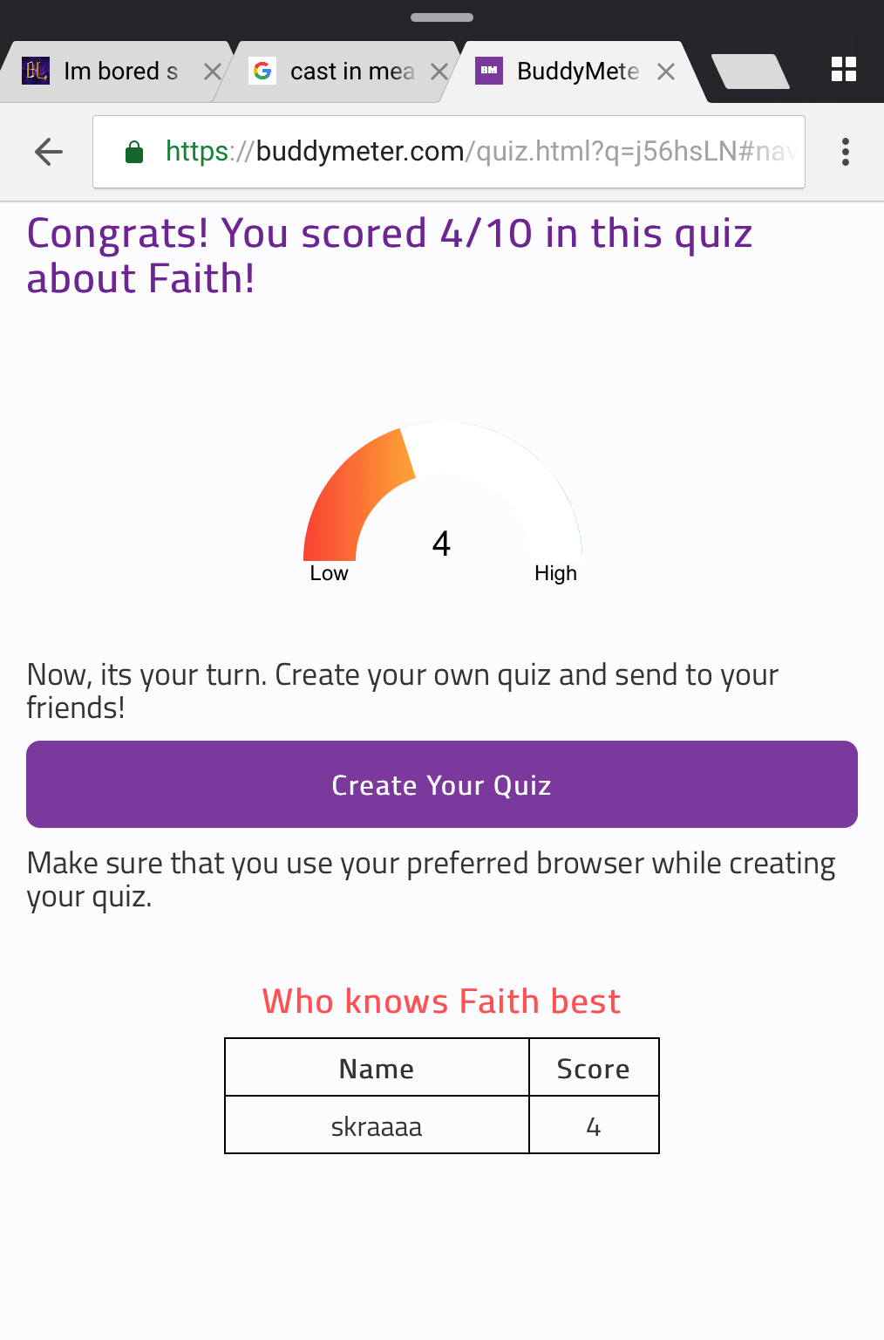Close the 'Im bored s' tab
This screenshot has height=1340, width=884.
tap(212, 72)
